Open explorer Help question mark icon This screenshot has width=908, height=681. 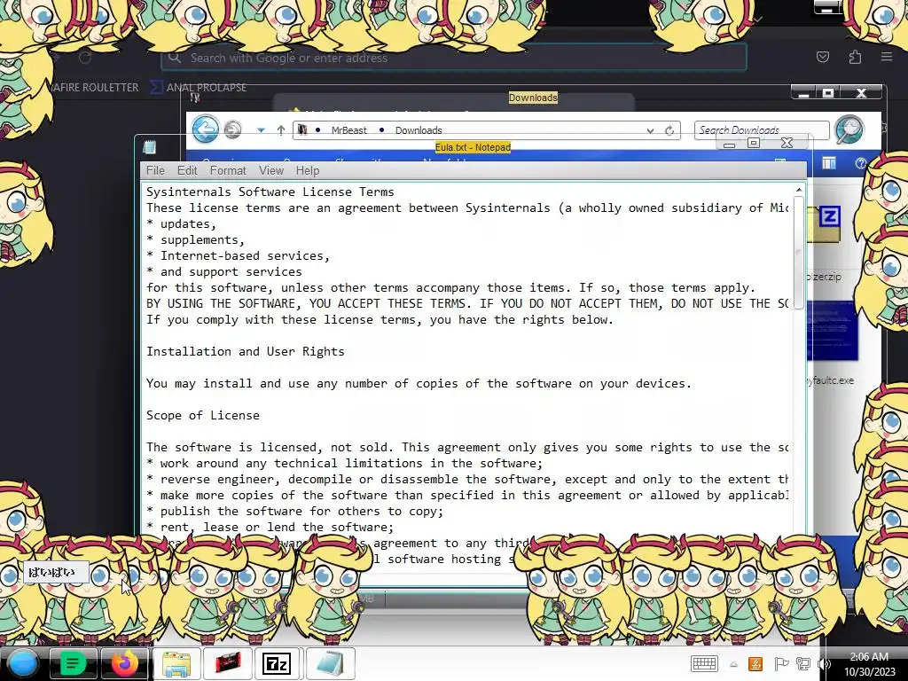[860, 164]
